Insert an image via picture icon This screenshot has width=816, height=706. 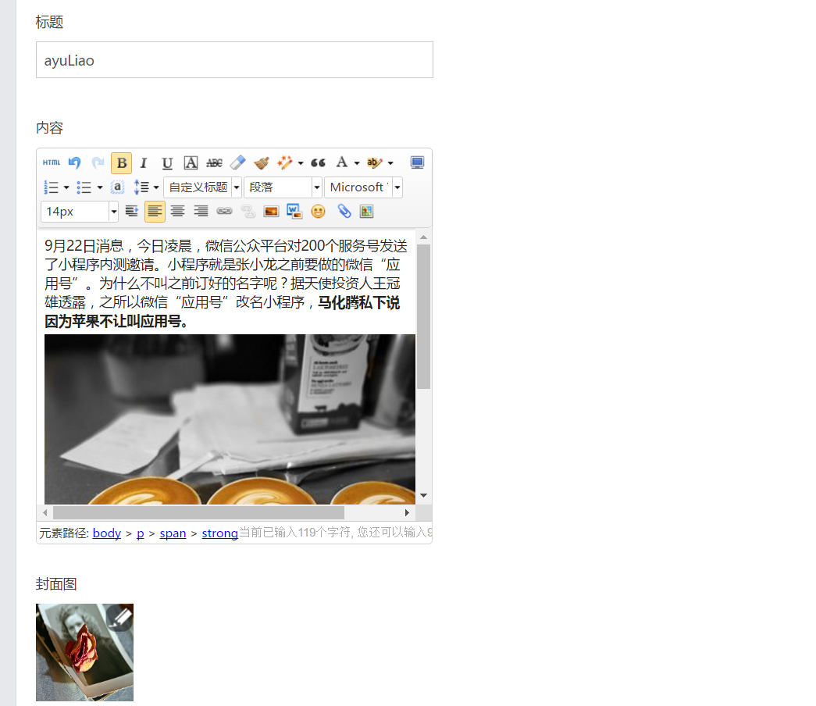tap(271, 212)
